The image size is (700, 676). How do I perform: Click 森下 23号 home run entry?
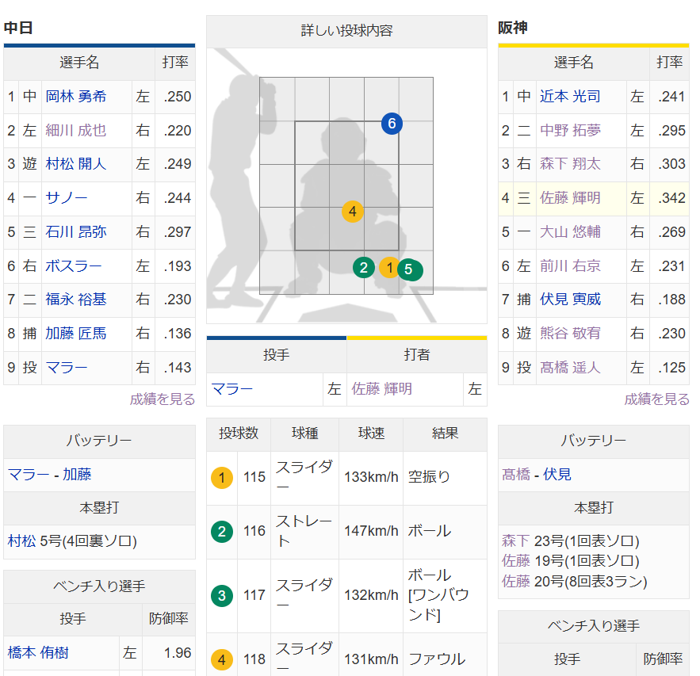[571, 541]
